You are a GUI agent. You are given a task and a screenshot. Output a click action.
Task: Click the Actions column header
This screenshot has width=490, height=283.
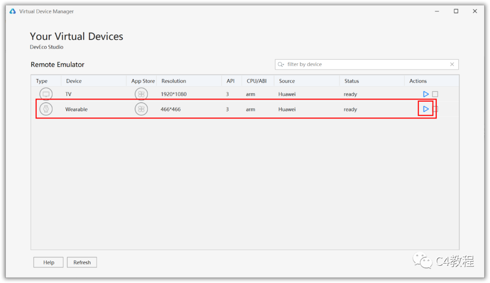pos(431,81)
